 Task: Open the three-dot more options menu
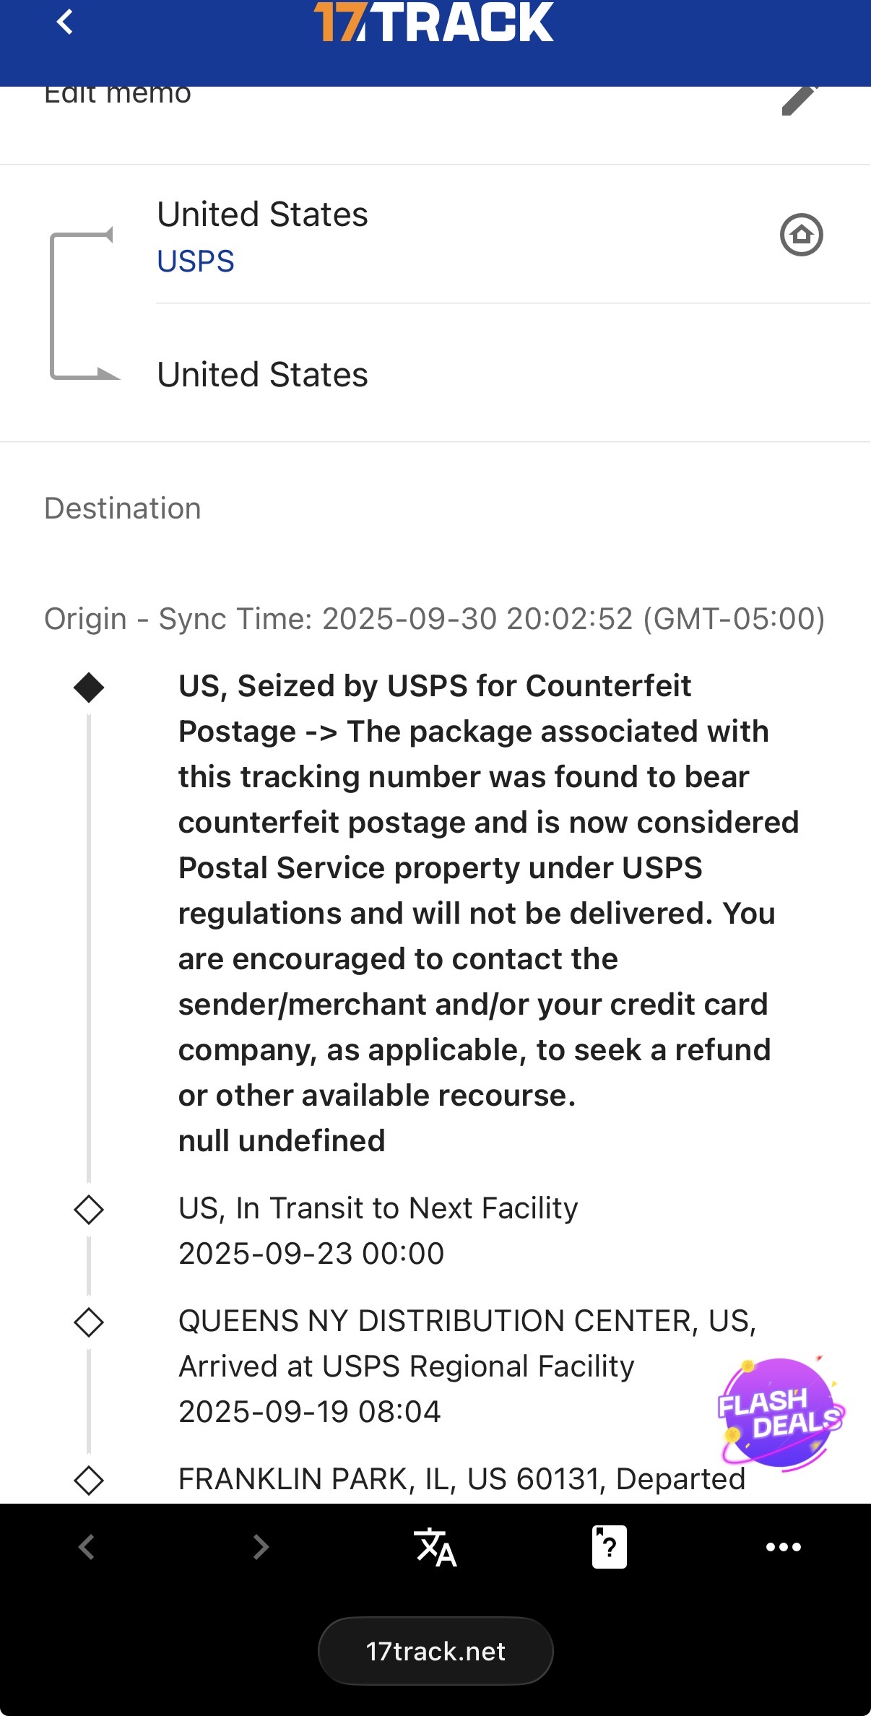coord(784,1547)
